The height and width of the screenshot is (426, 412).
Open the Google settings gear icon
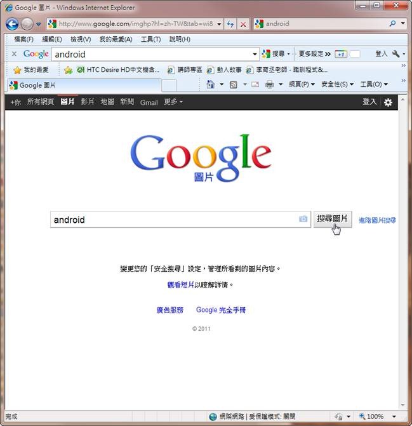(x=388, y=102)
